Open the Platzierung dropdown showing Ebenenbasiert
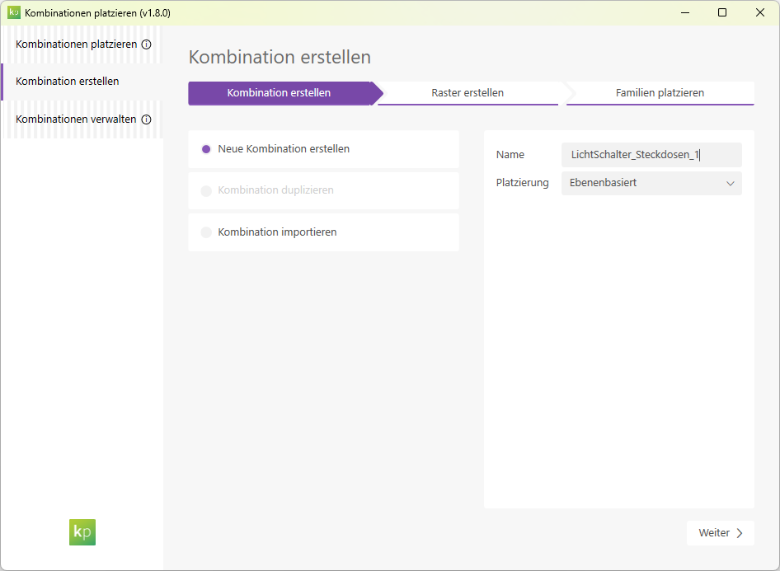Image resolution: width=780 pixels, height=571 pixels. tap(651, 183)
